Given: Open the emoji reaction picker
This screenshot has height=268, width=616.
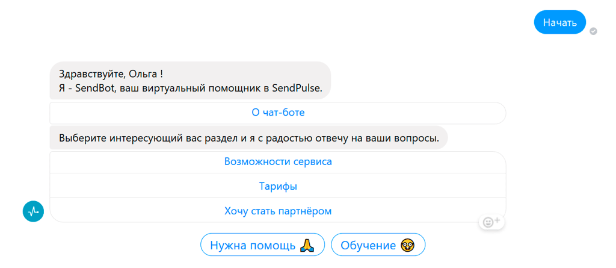Looking at the screenshot, I should tap(491, 222).
